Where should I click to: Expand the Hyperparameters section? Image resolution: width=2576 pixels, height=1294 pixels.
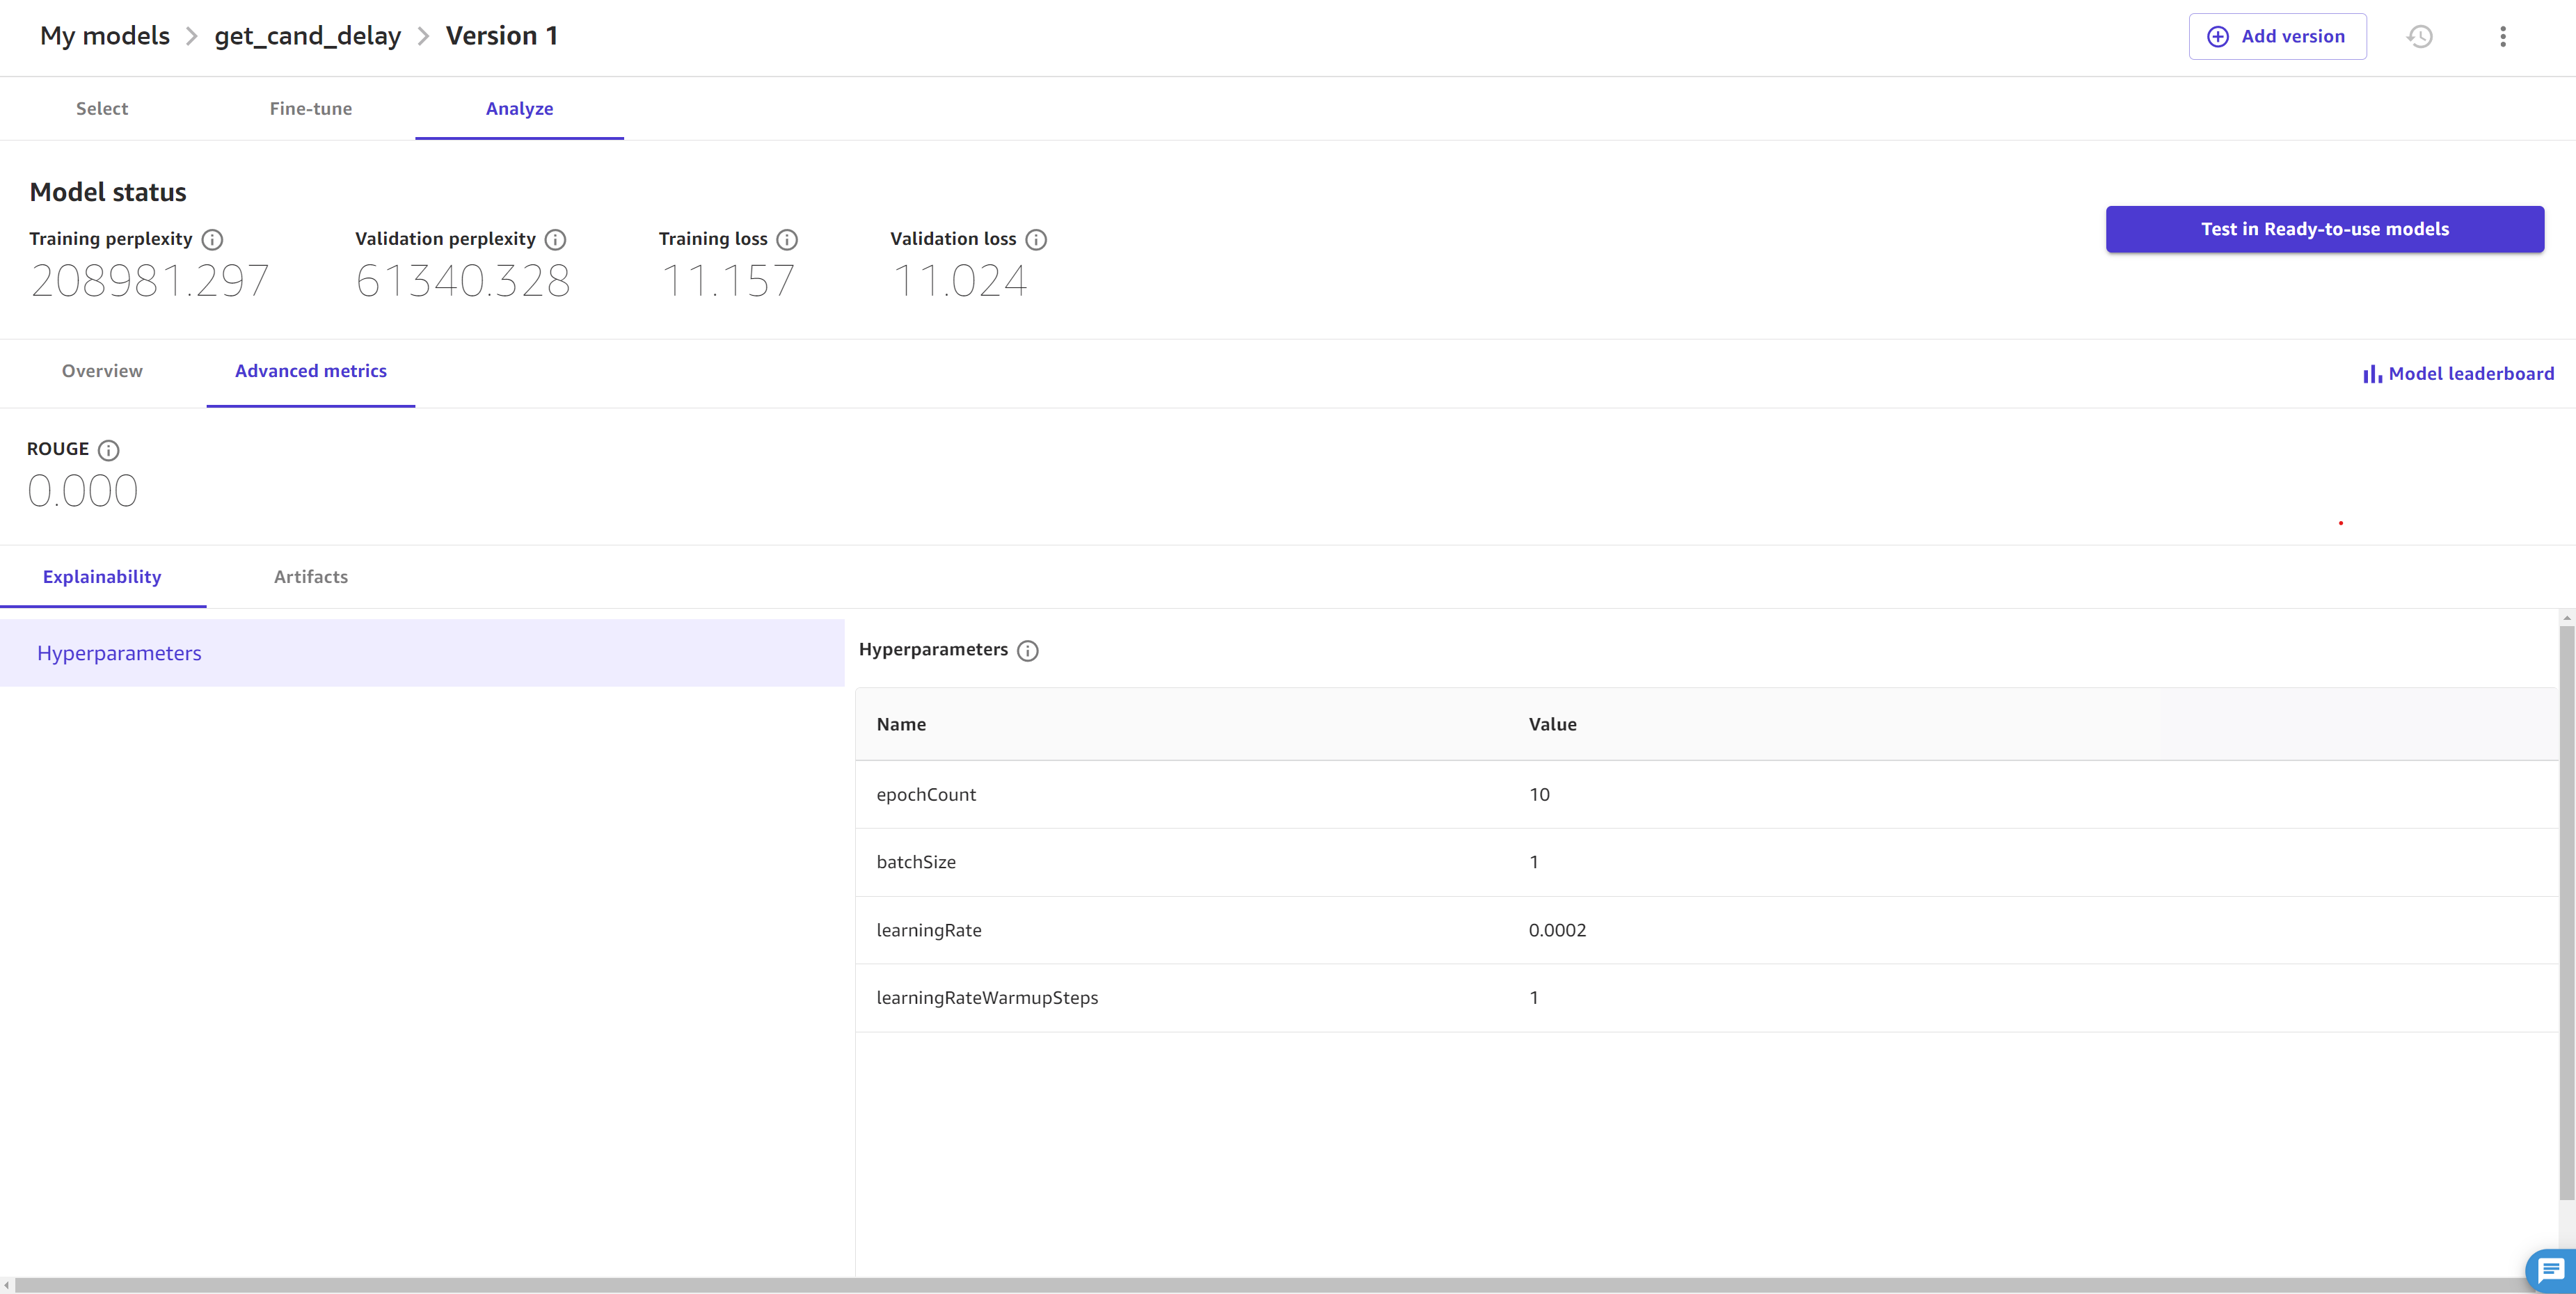pyautogui.click(x=119, y=652)
